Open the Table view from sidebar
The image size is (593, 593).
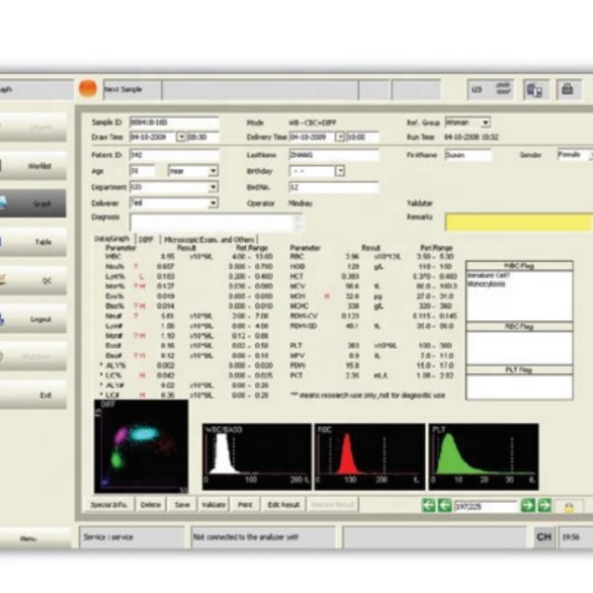[33, 242]
